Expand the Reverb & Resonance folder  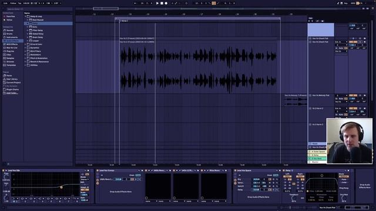(x=25, y=62)
